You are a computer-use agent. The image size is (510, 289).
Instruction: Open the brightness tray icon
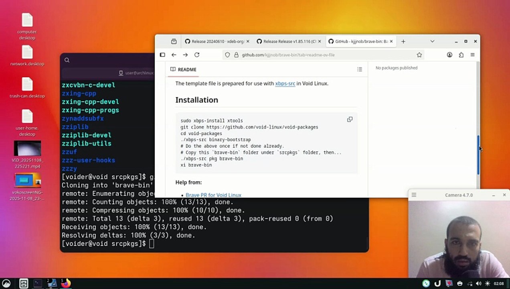[x=488, y=283]
